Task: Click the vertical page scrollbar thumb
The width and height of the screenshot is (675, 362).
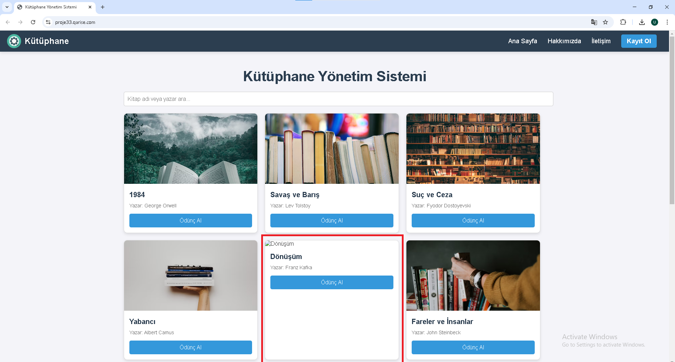Action: click(x=672, y=119)
